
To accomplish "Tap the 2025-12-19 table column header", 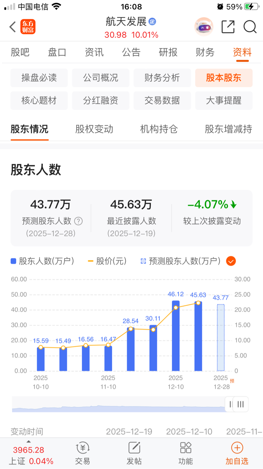I will [x=129, y=431].
